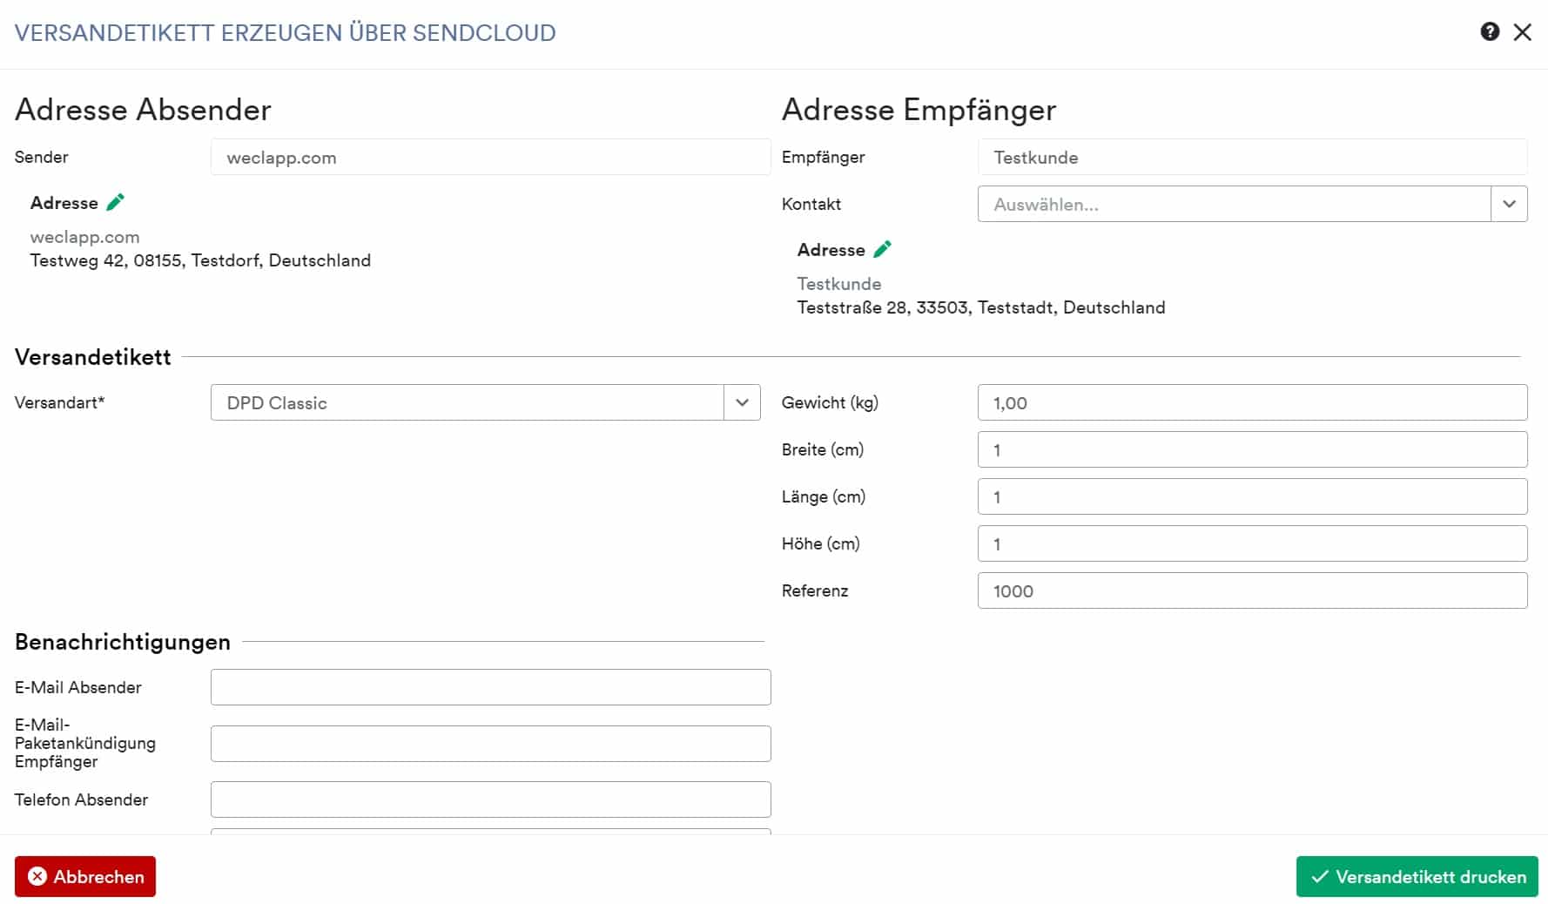Focus the Länge (cm) input field
The image size is (1548, 904).
(x=1252, y=496)
